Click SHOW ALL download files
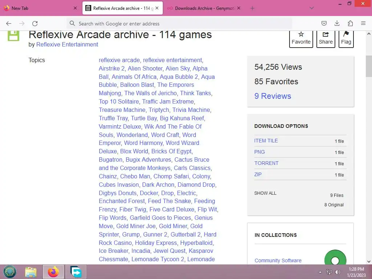The width and height of the screenshot is (372, 279). 265,193
